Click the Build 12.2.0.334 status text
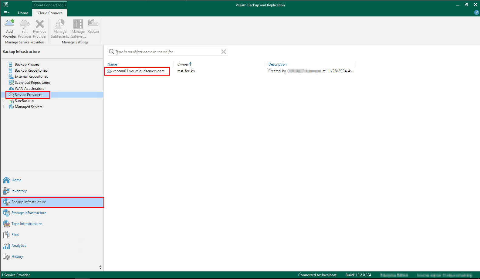Viewport: 480px width, 279px height. coord(358,275)
